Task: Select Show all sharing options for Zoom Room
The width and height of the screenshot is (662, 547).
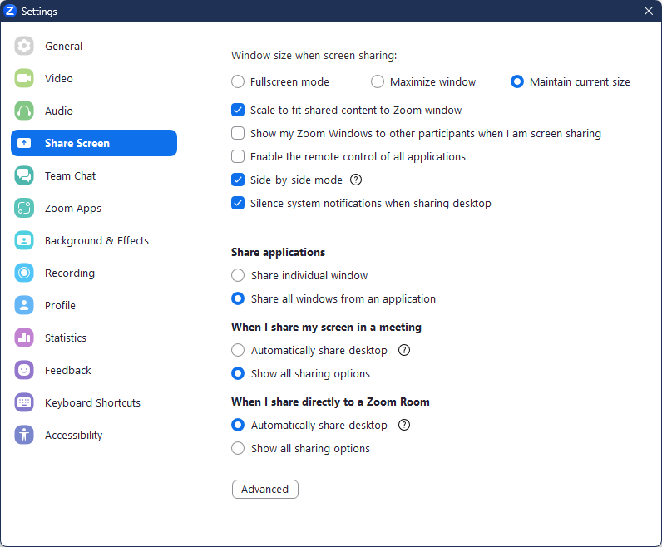Action: click(238, 448)
